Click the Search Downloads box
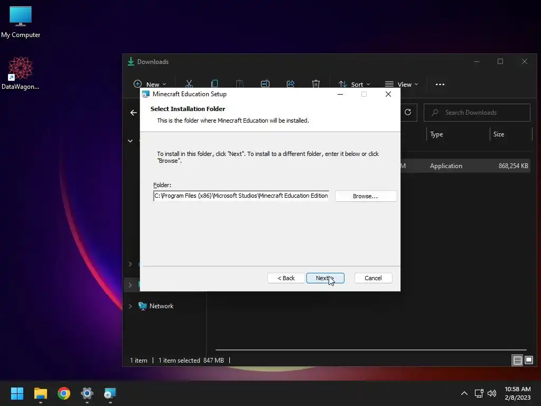Screen dimensions: 541x406 pos(477,113)
